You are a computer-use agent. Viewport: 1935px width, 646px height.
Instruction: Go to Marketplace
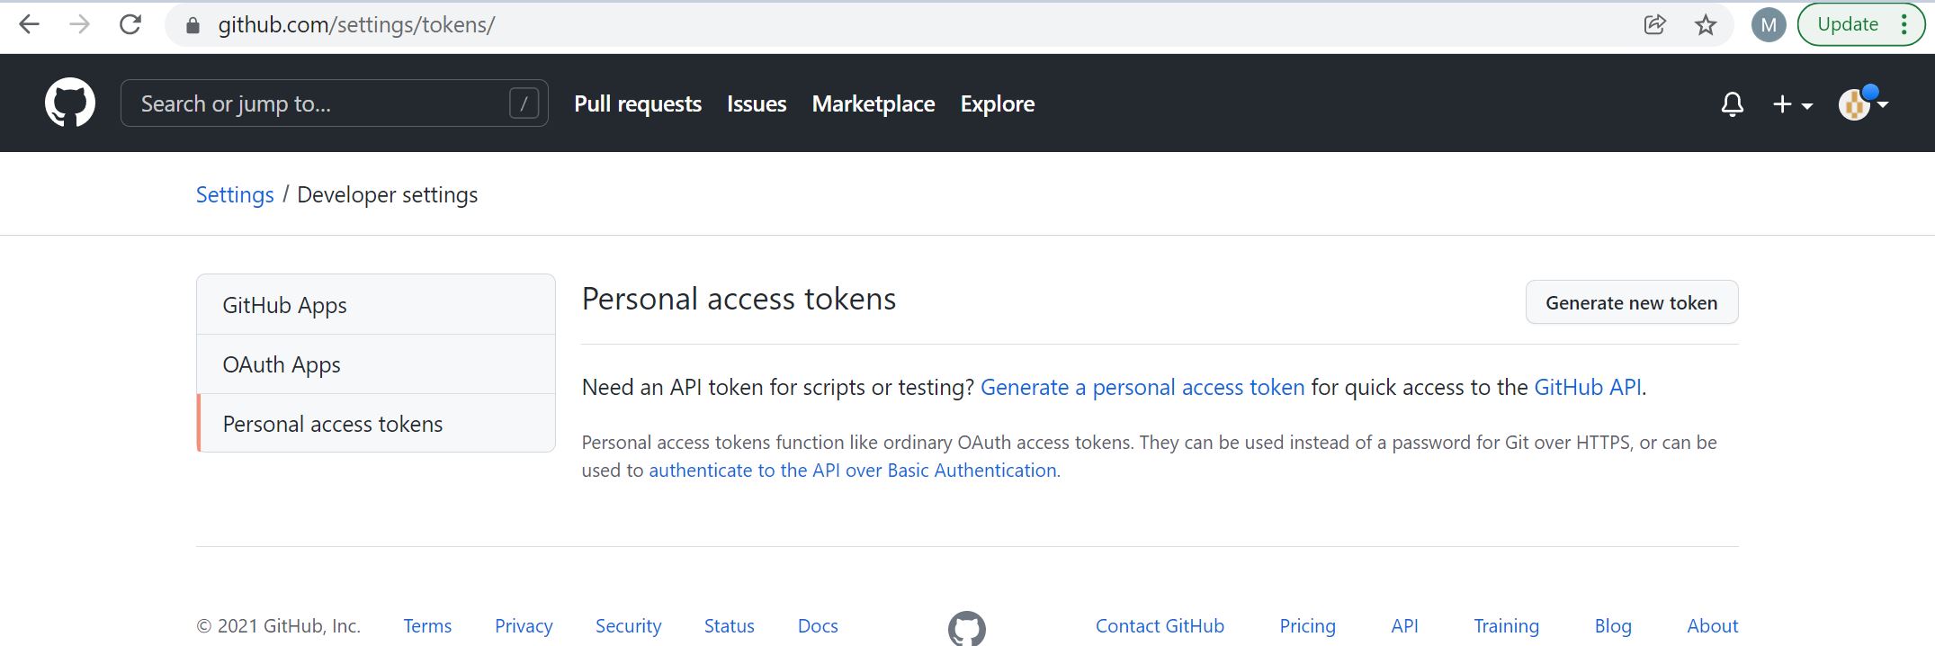pyautogui.click(x=873, y=103)
